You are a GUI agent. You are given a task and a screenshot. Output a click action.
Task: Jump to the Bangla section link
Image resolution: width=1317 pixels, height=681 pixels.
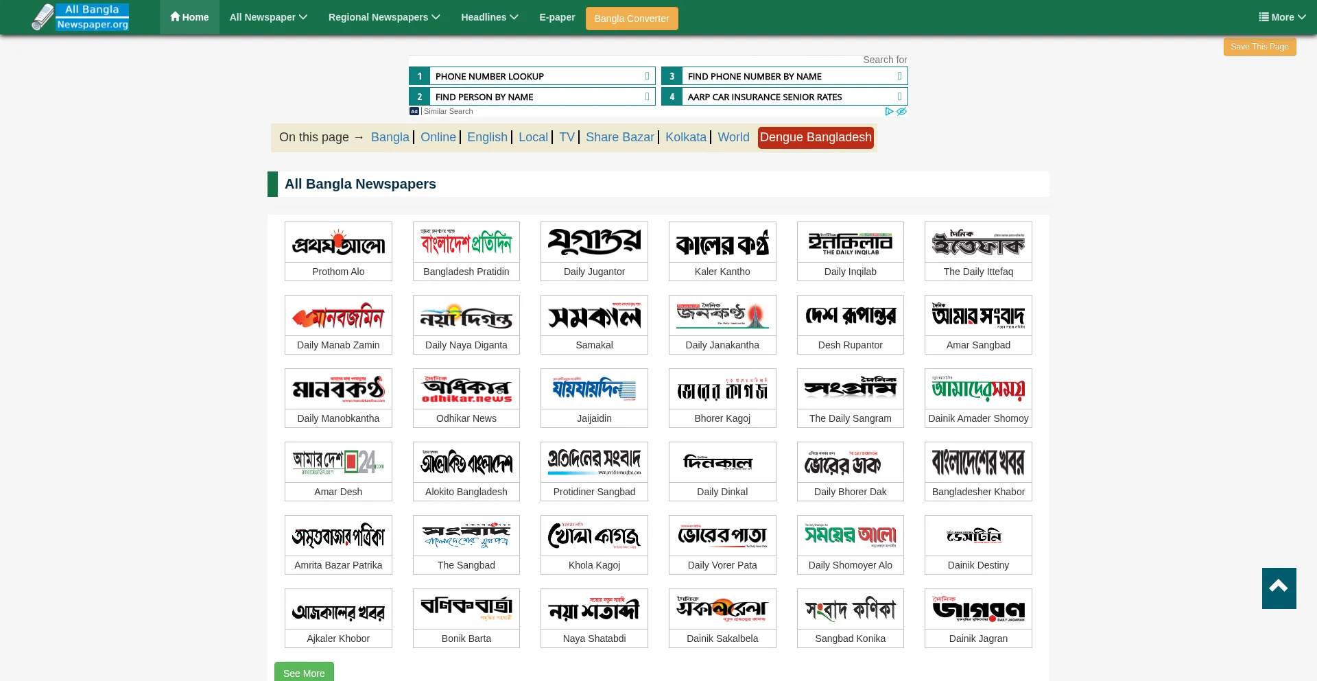point(390,137)
